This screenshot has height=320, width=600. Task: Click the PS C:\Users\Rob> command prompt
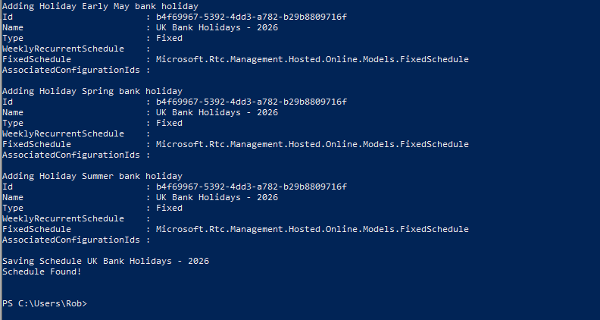click(45, 303)
